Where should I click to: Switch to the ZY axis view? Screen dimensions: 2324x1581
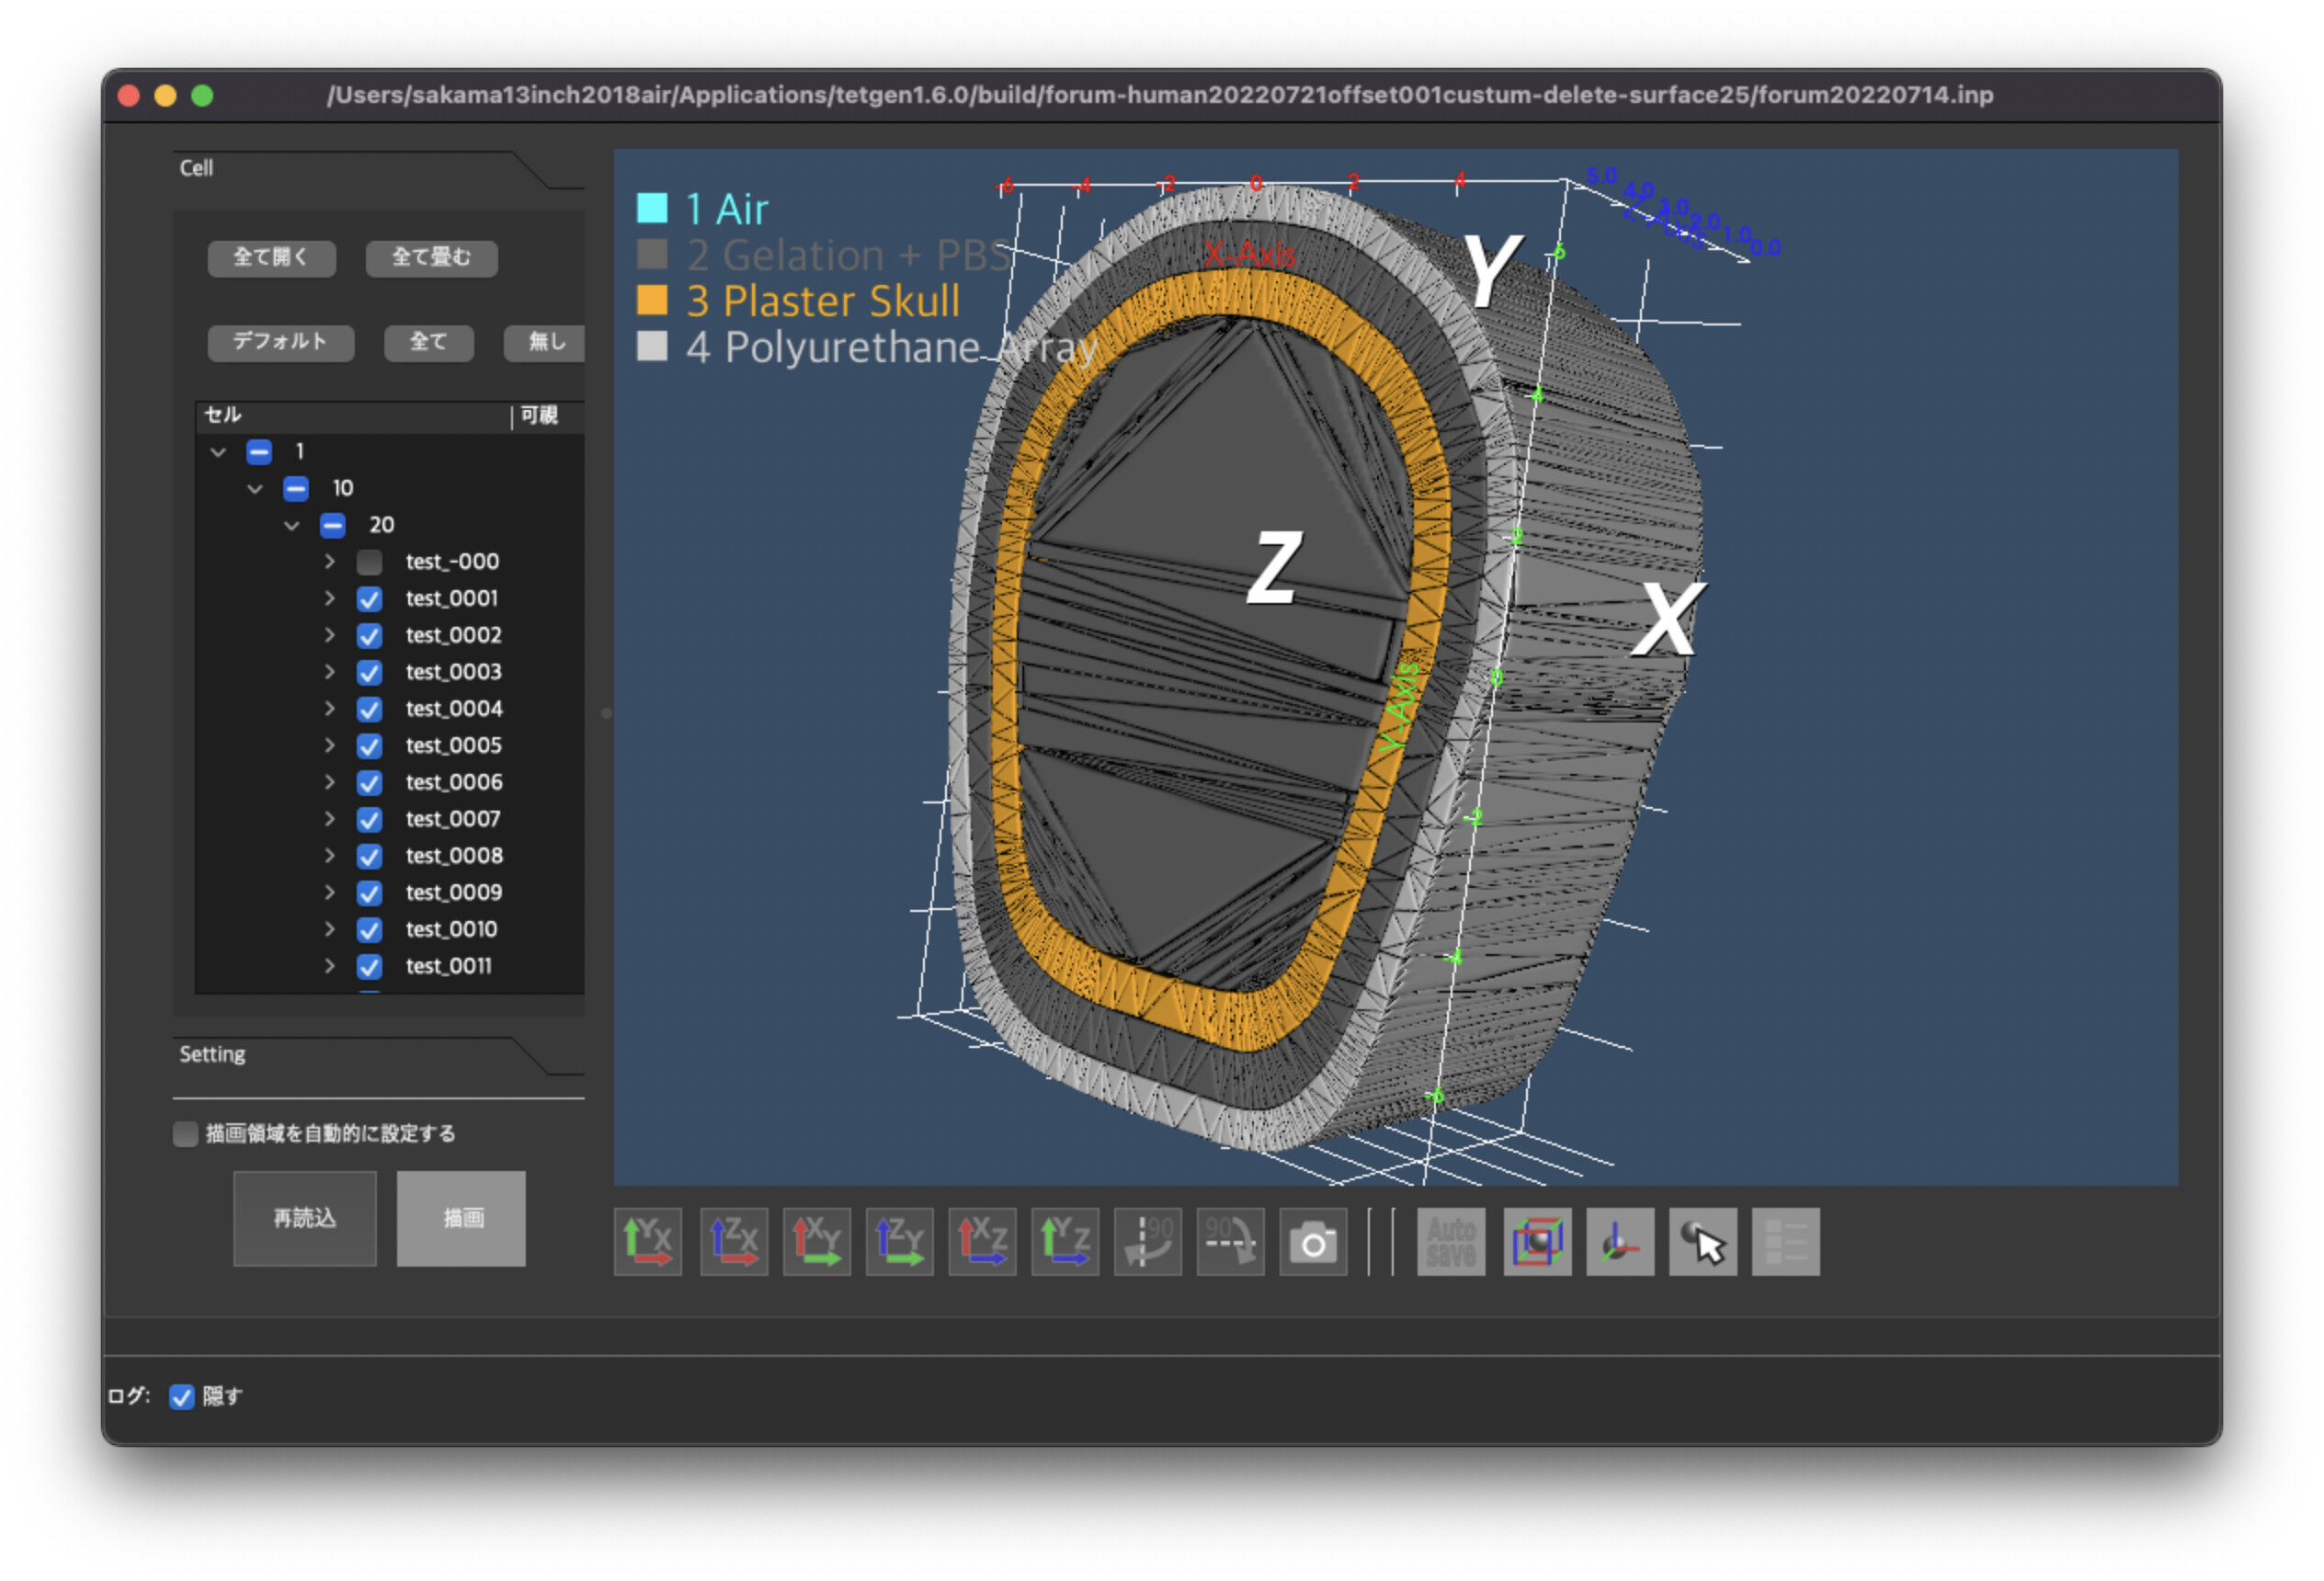pos(899,1242)
